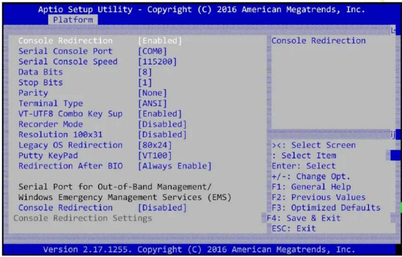Click the 'F3: Optimized Defaults' hint
The image size is (402, 257).
(326, 208)
